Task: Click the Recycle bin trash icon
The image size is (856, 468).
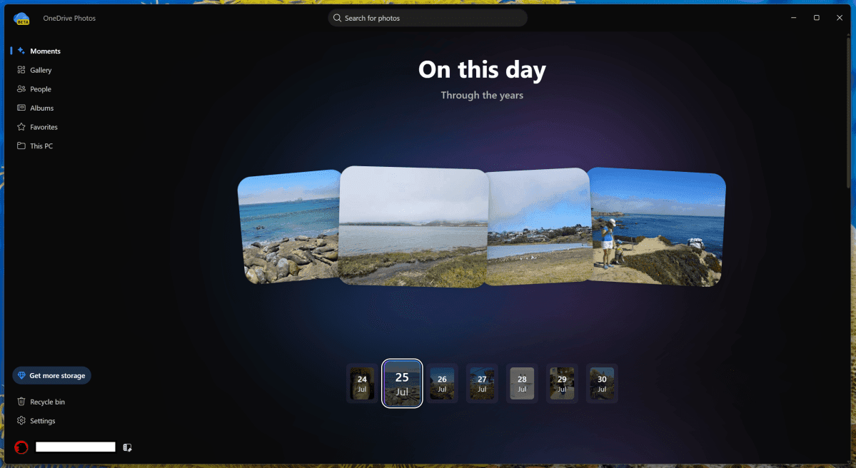Action: 21,402
